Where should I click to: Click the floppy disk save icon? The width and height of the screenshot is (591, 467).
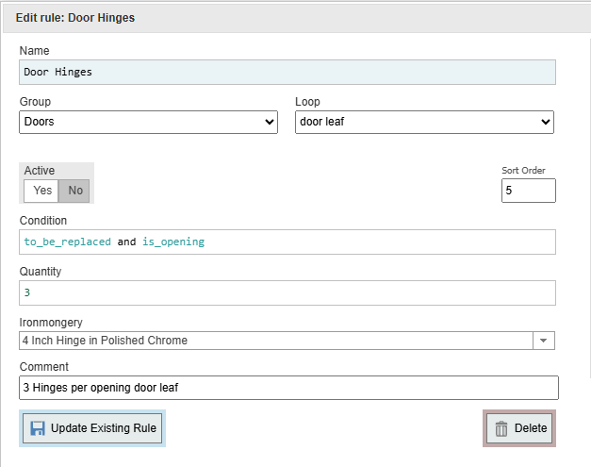[38, 428]
